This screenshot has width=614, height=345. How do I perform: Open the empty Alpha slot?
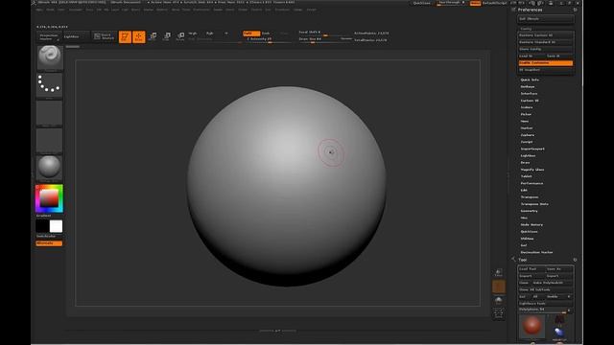49,113
